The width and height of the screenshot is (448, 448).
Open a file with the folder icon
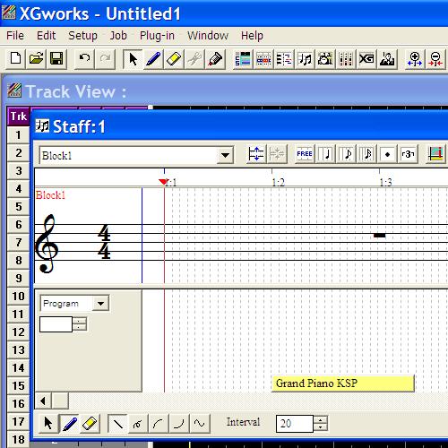point(36,59)
